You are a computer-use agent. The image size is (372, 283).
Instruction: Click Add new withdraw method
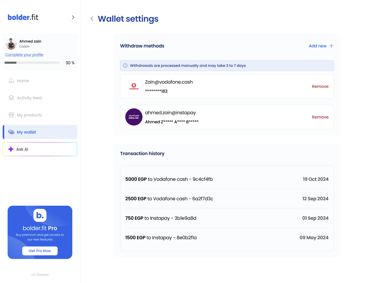[x=321, y=46]
